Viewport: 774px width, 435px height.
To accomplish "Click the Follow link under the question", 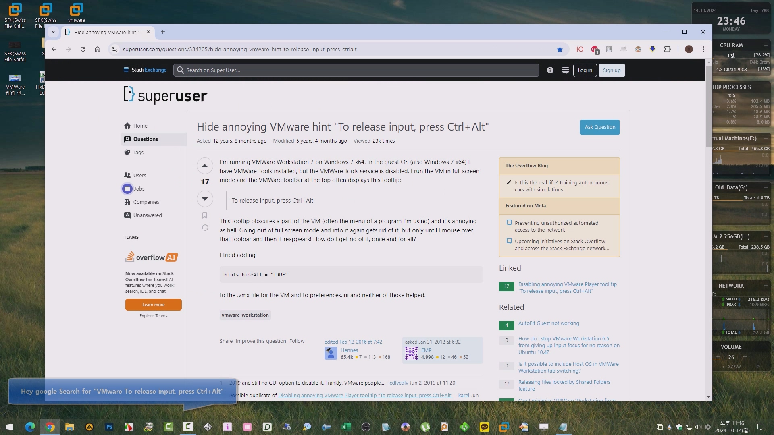I will pyautogui.click(x=297, y=341).
